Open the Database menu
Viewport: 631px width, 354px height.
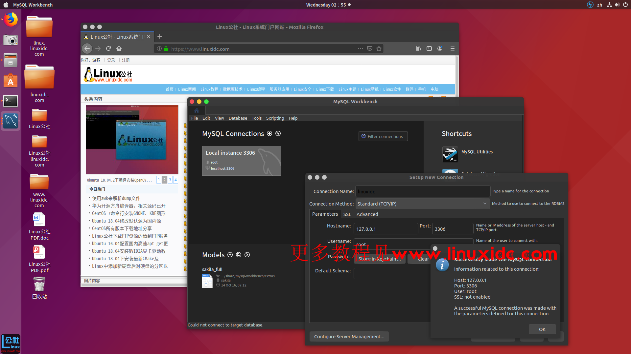238,118
